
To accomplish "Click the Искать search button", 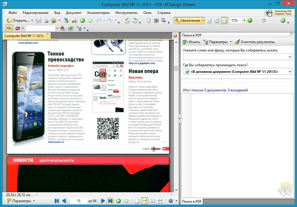I will (191, 42).
